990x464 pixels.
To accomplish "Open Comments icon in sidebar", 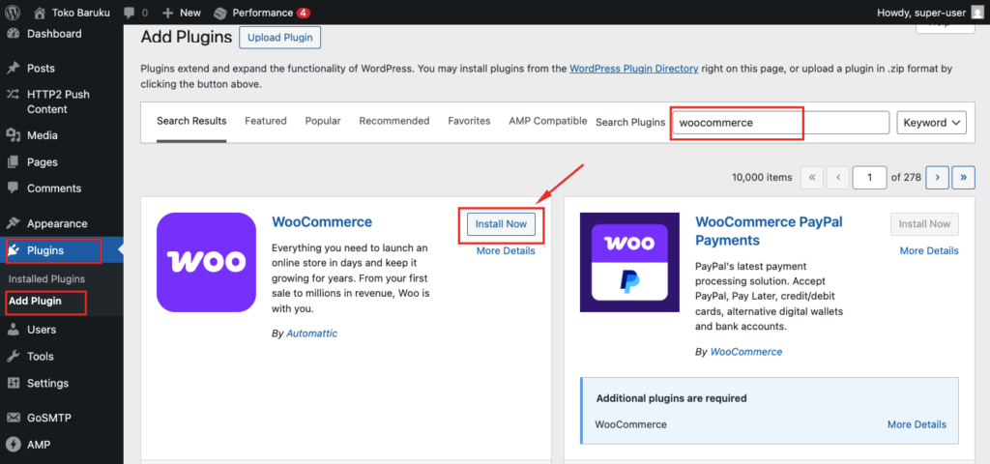I will 13,188.
